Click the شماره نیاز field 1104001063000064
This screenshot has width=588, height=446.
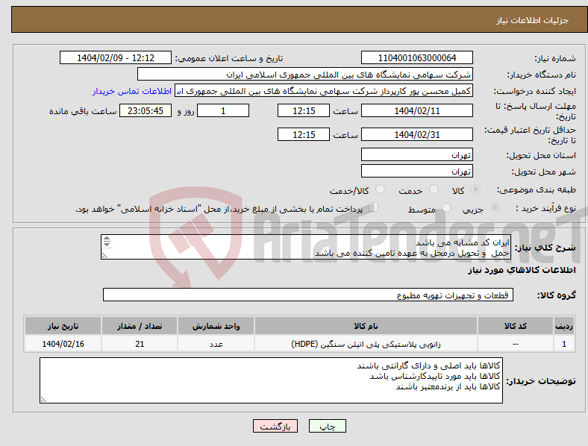(x=416, y=58)
